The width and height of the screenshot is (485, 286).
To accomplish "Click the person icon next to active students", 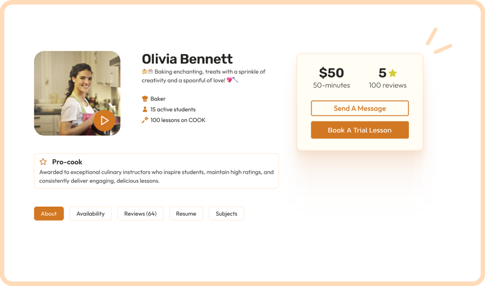I will (145, 109).
